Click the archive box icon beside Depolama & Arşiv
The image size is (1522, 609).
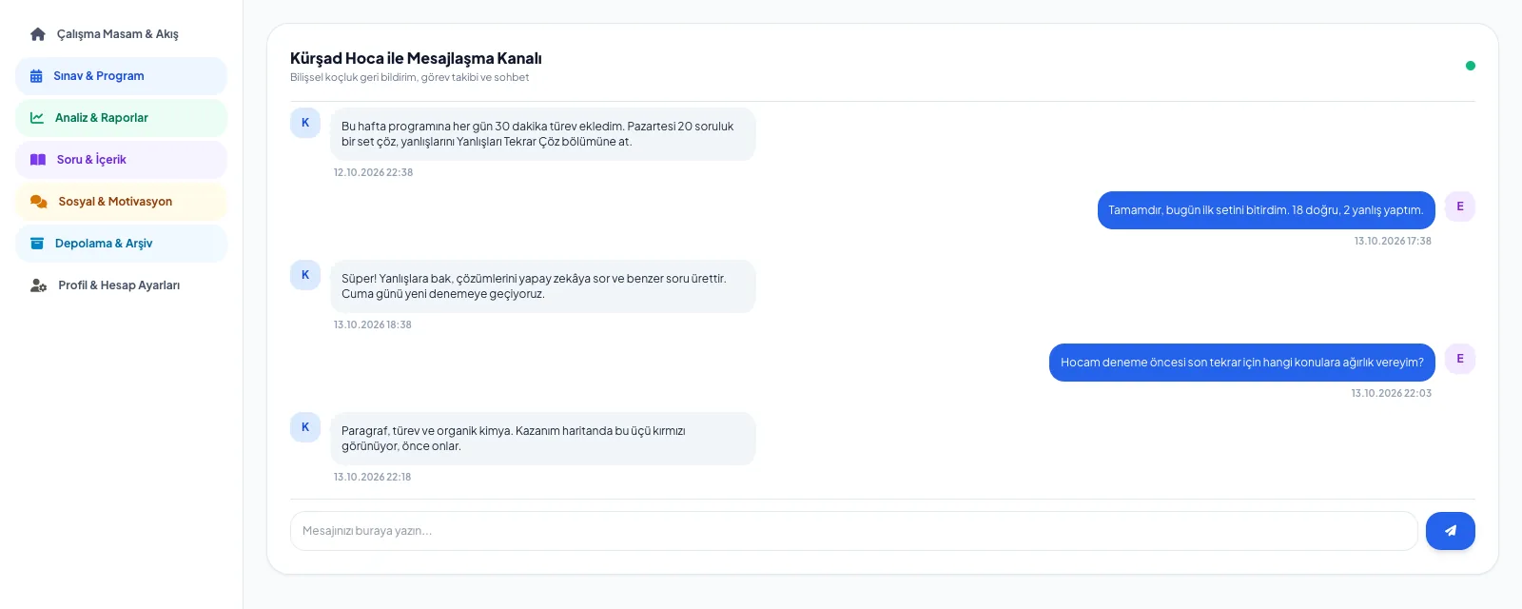[x=37, y=244]
